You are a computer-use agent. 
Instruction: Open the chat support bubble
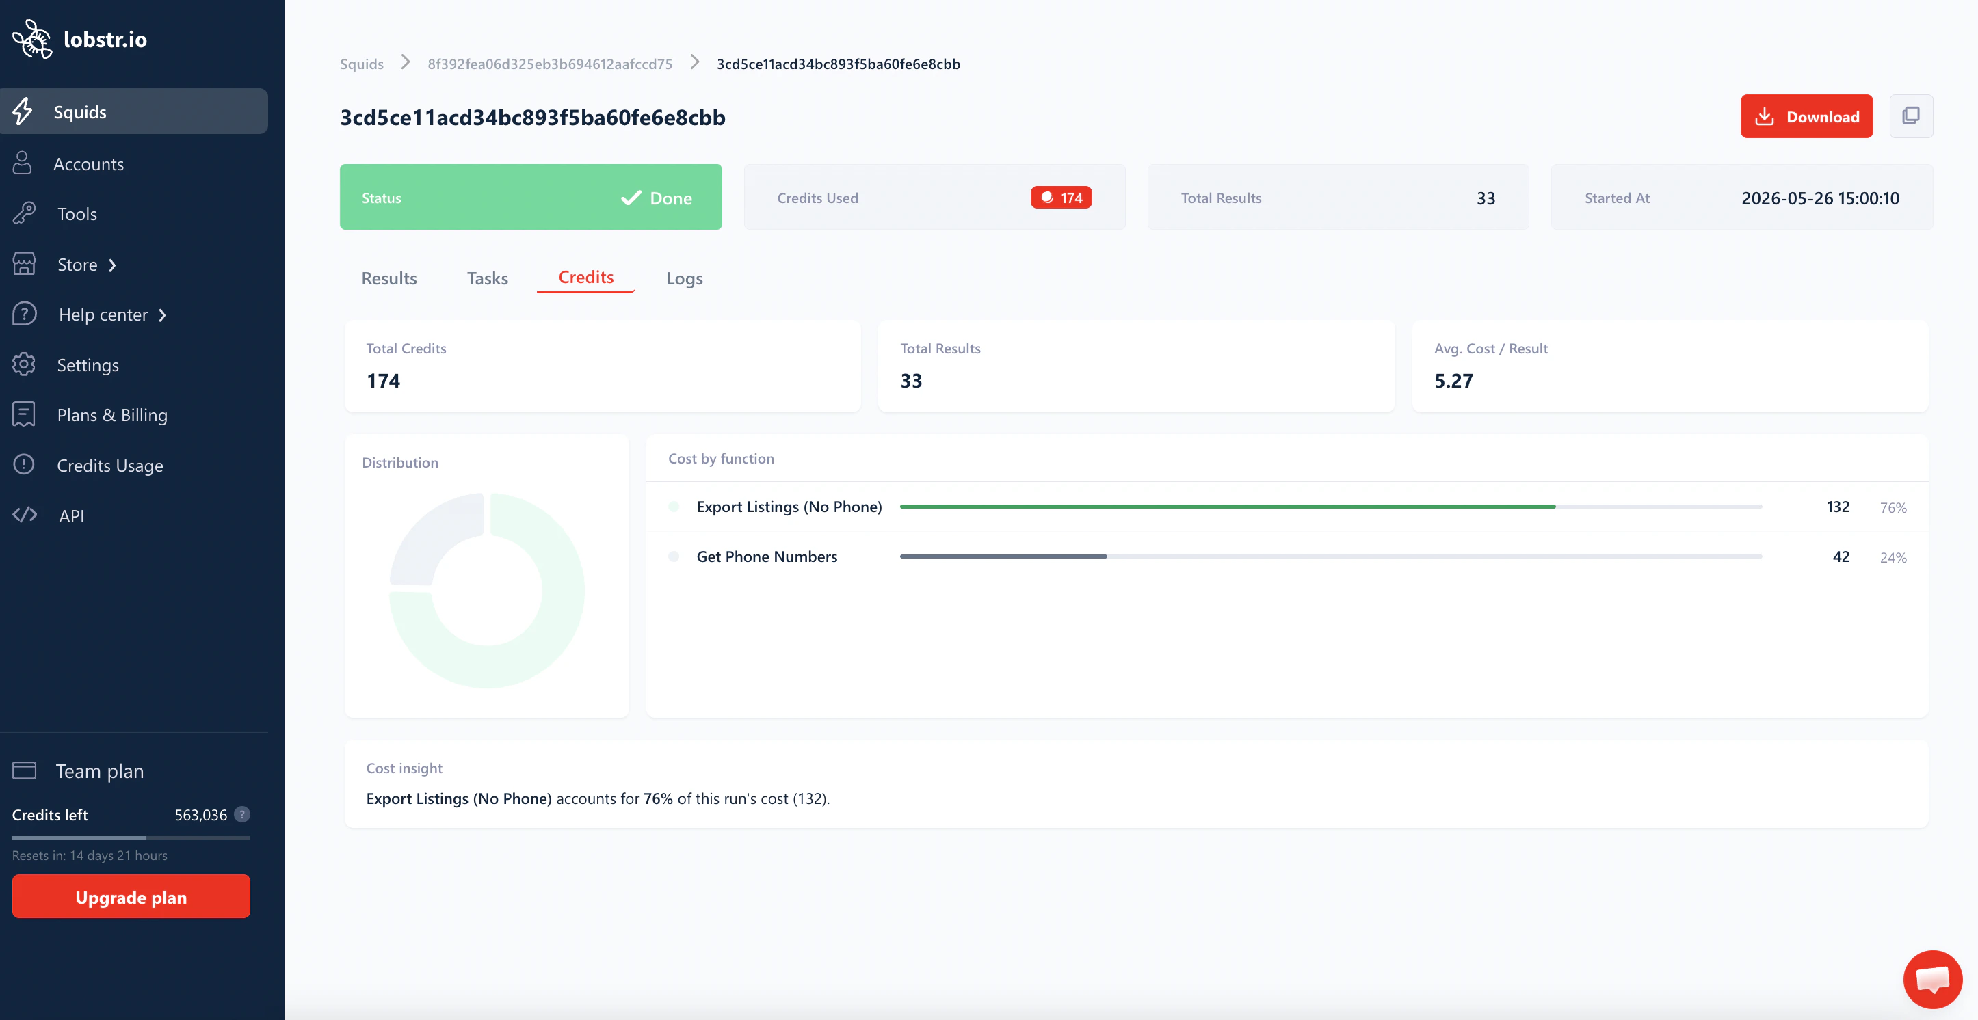click(1933, 979)
